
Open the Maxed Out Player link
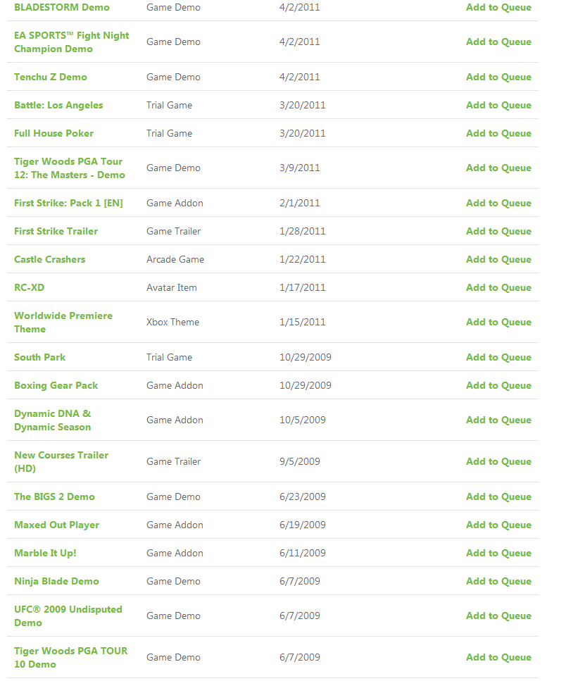click(57, 525)
